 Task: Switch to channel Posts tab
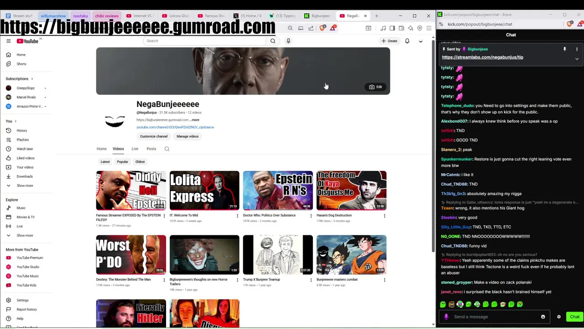point(151,149)
